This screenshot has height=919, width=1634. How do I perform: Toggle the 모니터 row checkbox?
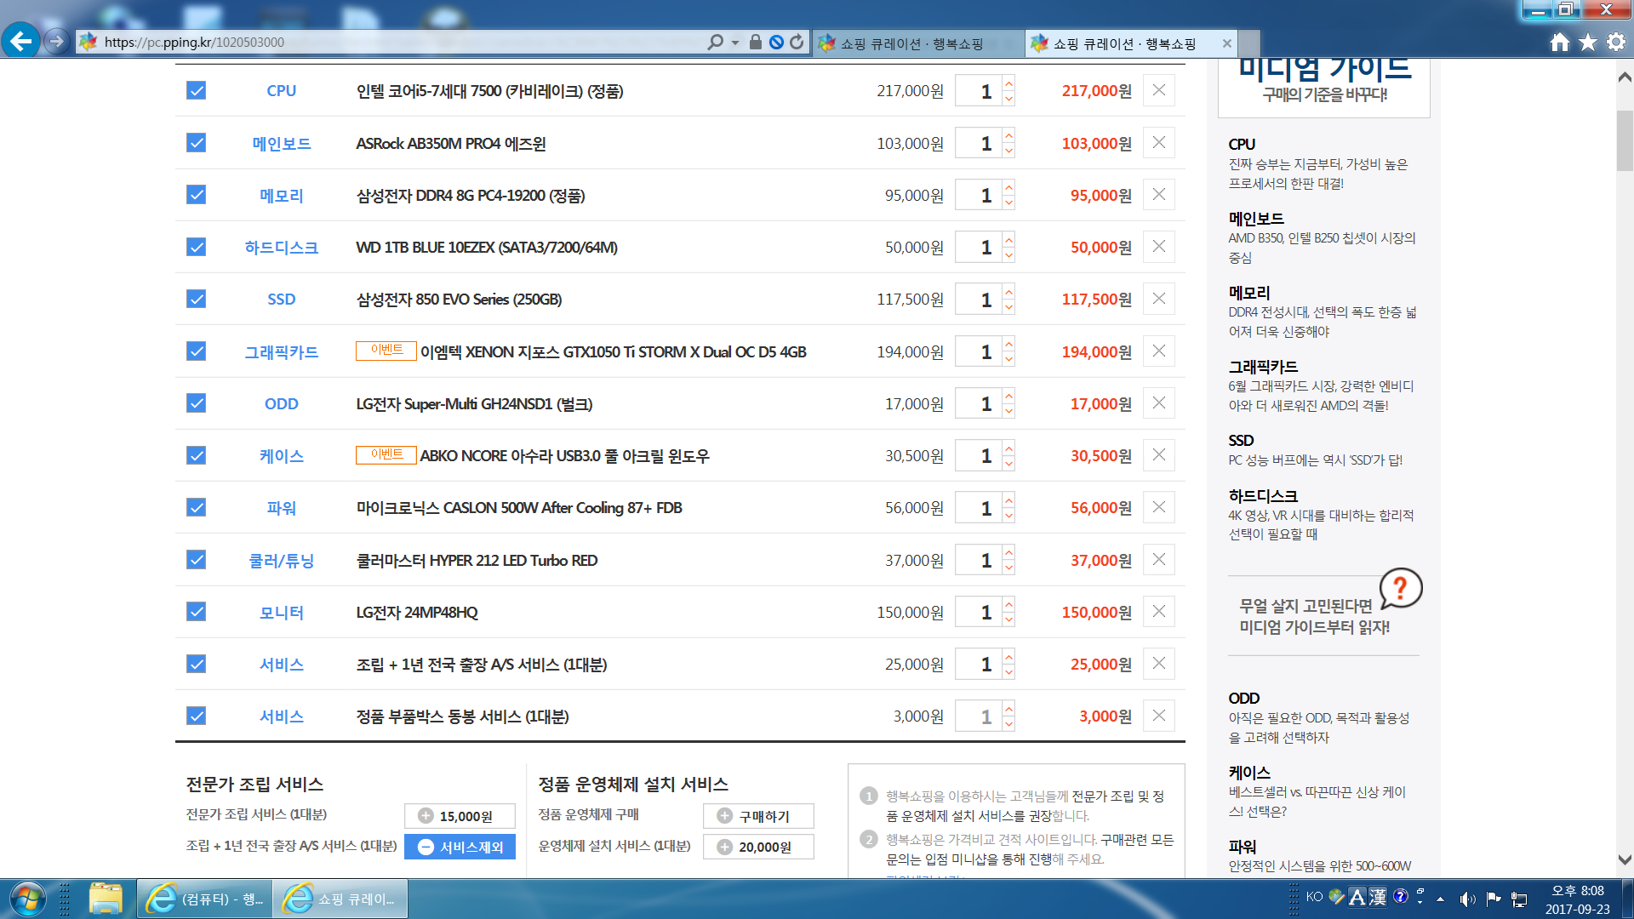pos(196,611)
